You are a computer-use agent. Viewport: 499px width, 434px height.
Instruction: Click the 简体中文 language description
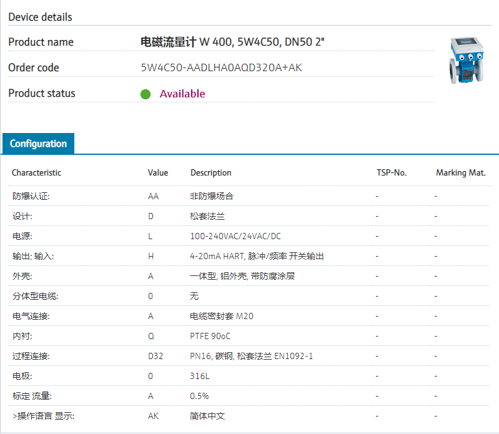tap(207, 416)
